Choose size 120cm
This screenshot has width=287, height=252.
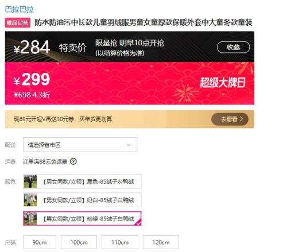[161, 242]
